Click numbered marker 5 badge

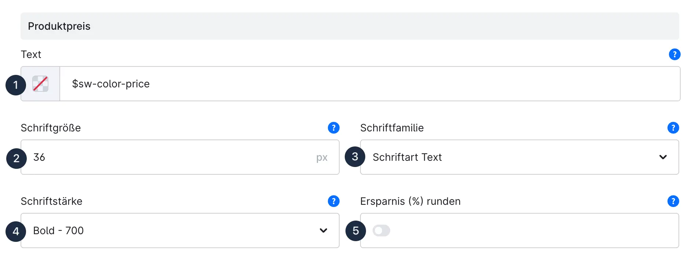[x=356, y=230]
